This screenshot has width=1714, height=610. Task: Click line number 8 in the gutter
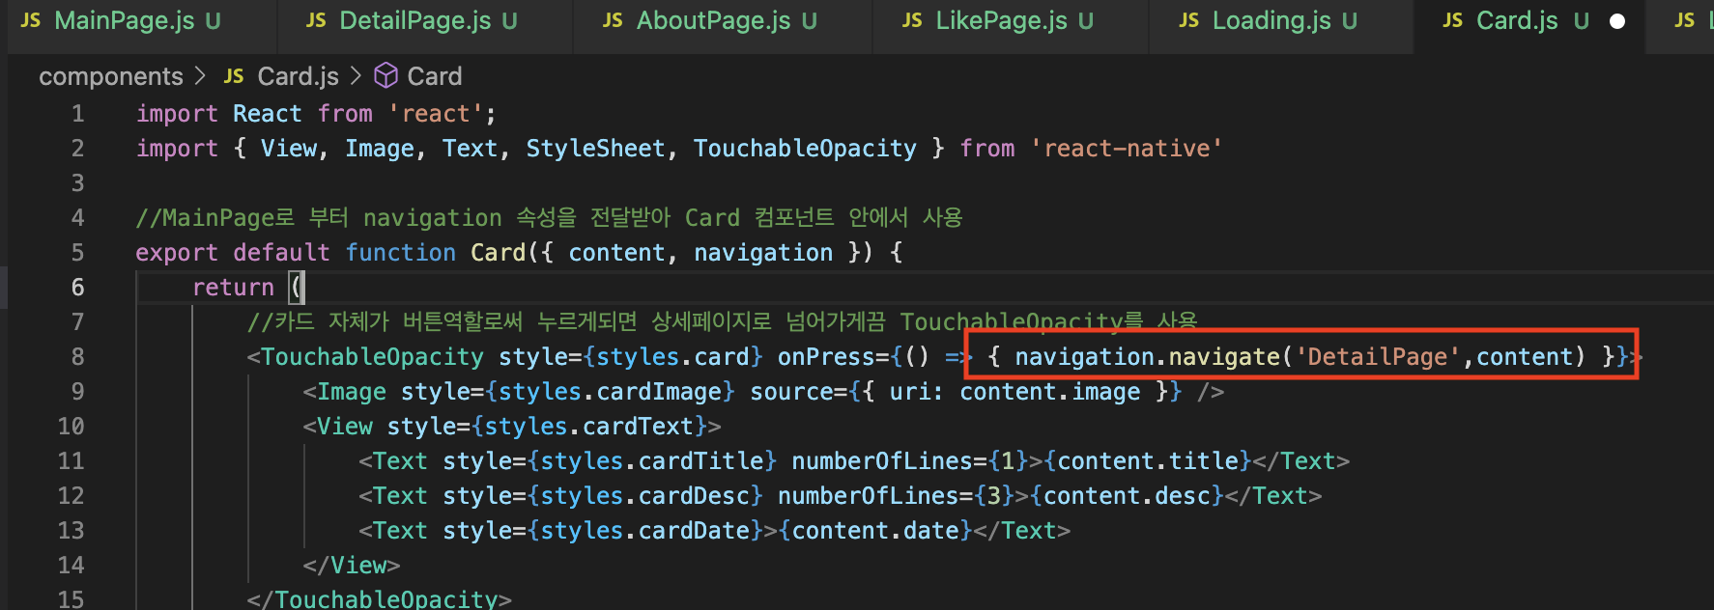point(78,357)
